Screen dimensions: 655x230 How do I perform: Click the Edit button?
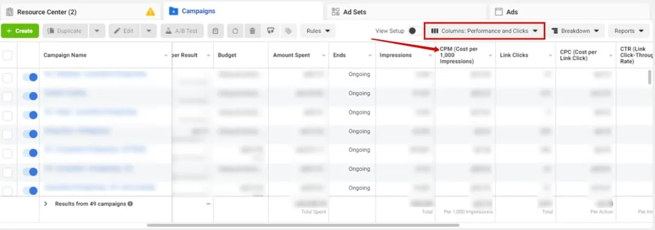click(x=124, y=31)
